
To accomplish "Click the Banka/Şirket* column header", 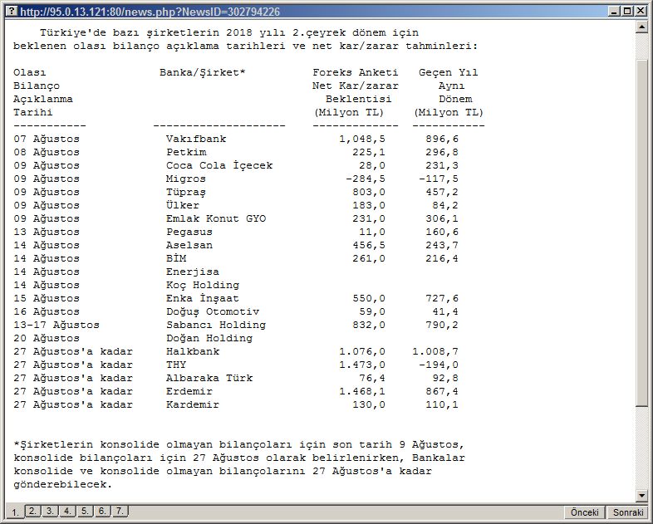I will 203,72.
